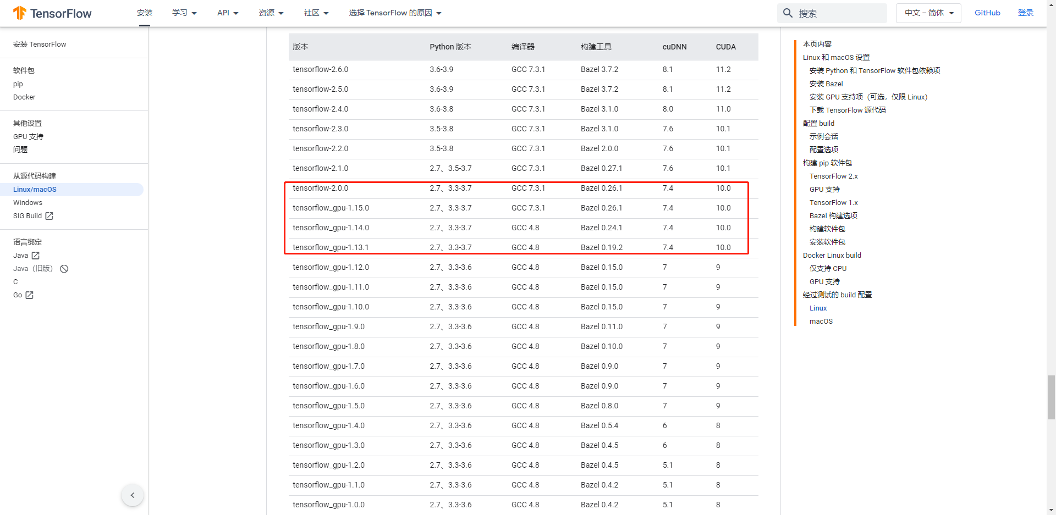Screen dimensions: 1056x515
Task: Jump to 配置选项 section
Action: pyautogui.click(x=823, y=150)
